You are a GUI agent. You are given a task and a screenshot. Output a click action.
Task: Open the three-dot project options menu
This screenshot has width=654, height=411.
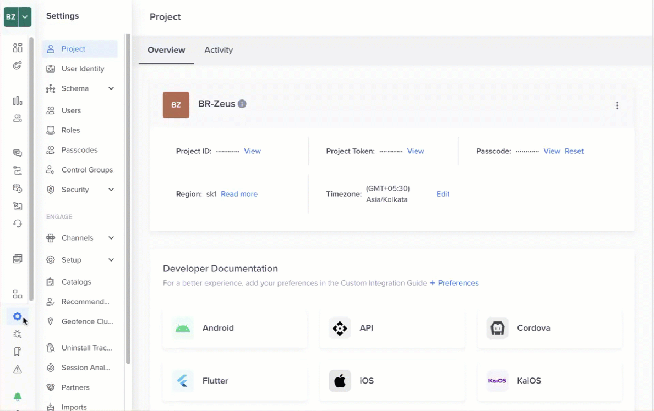pos(617,105)
